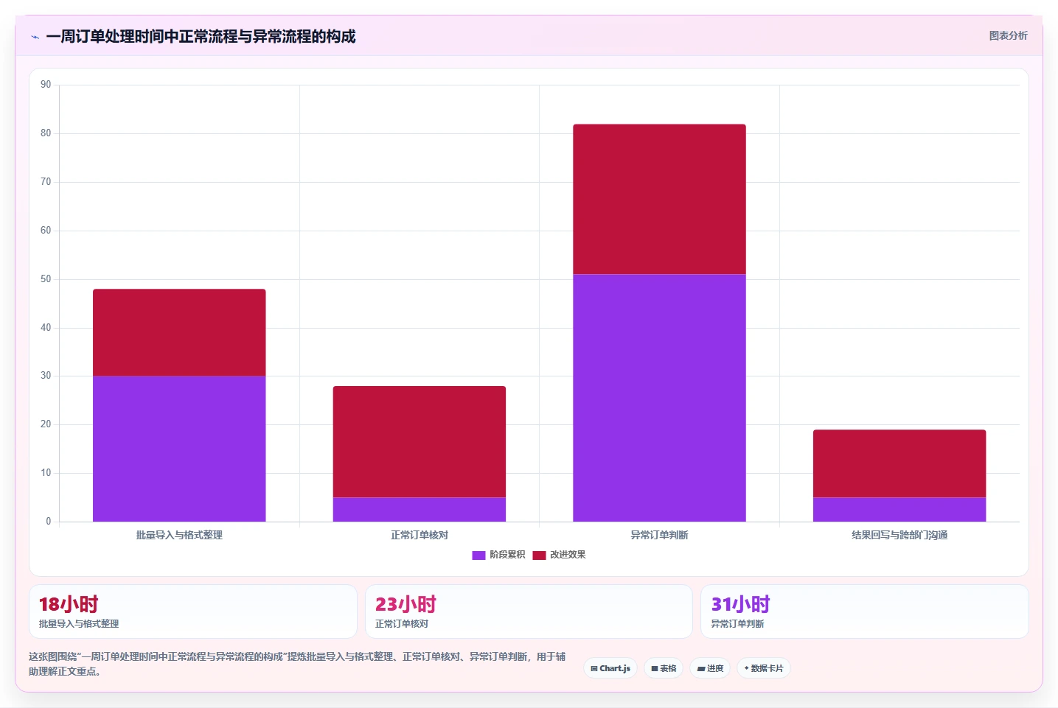
Task: Click the description paragraph below the cards
Action: pyautogui.click(x=297, y=664)
